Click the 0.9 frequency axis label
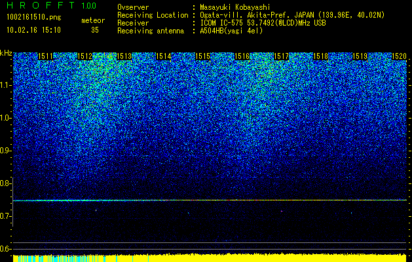 point(5,151)
